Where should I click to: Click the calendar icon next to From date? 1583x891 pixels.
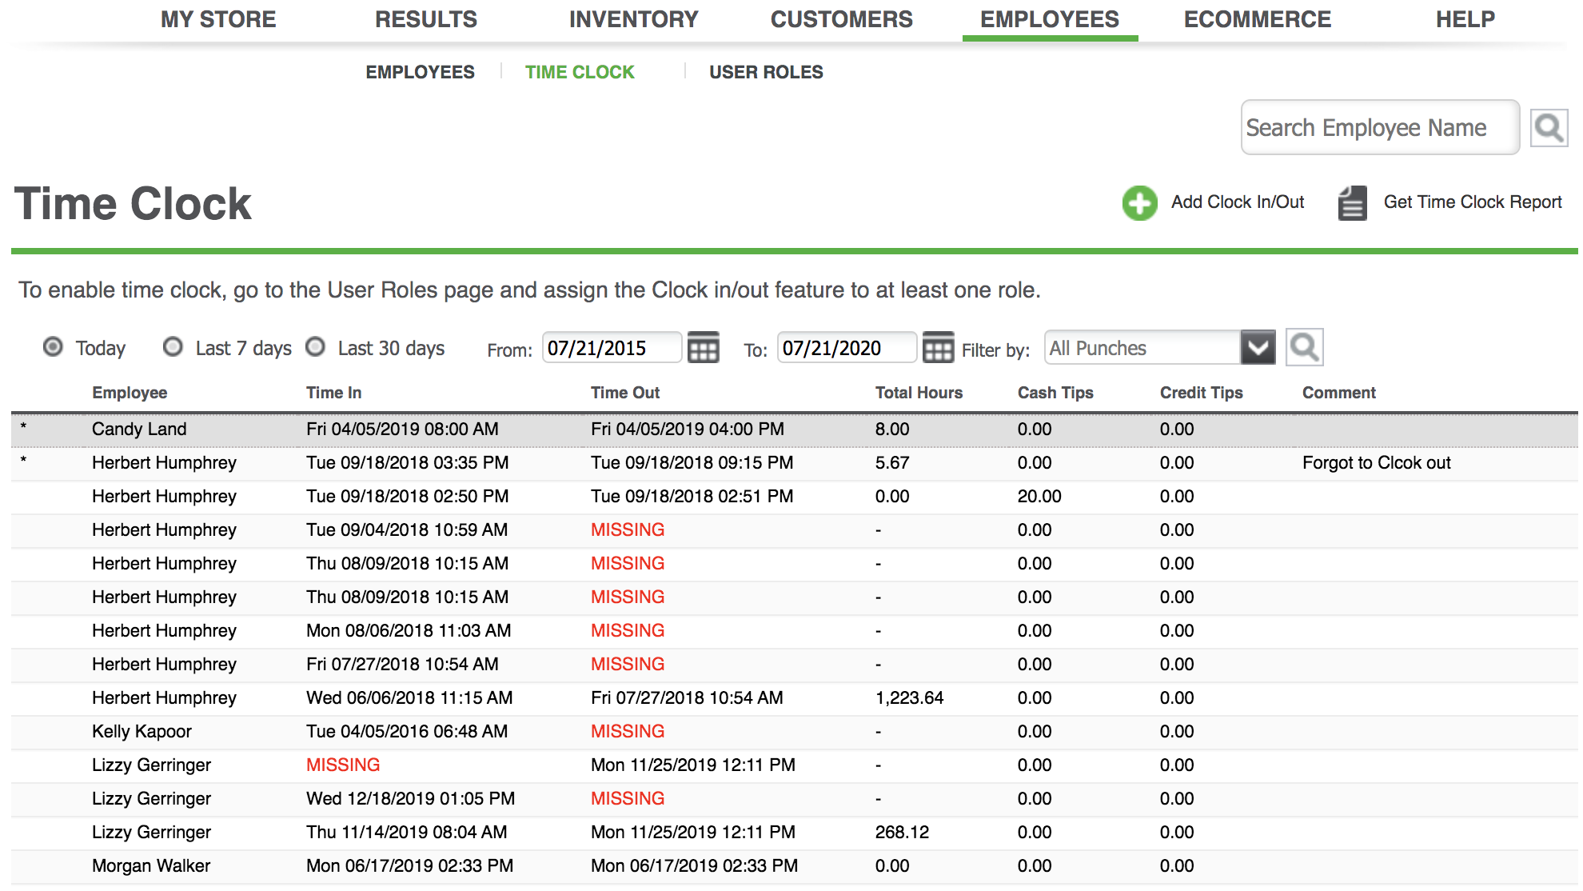click(x=704, y=348)
